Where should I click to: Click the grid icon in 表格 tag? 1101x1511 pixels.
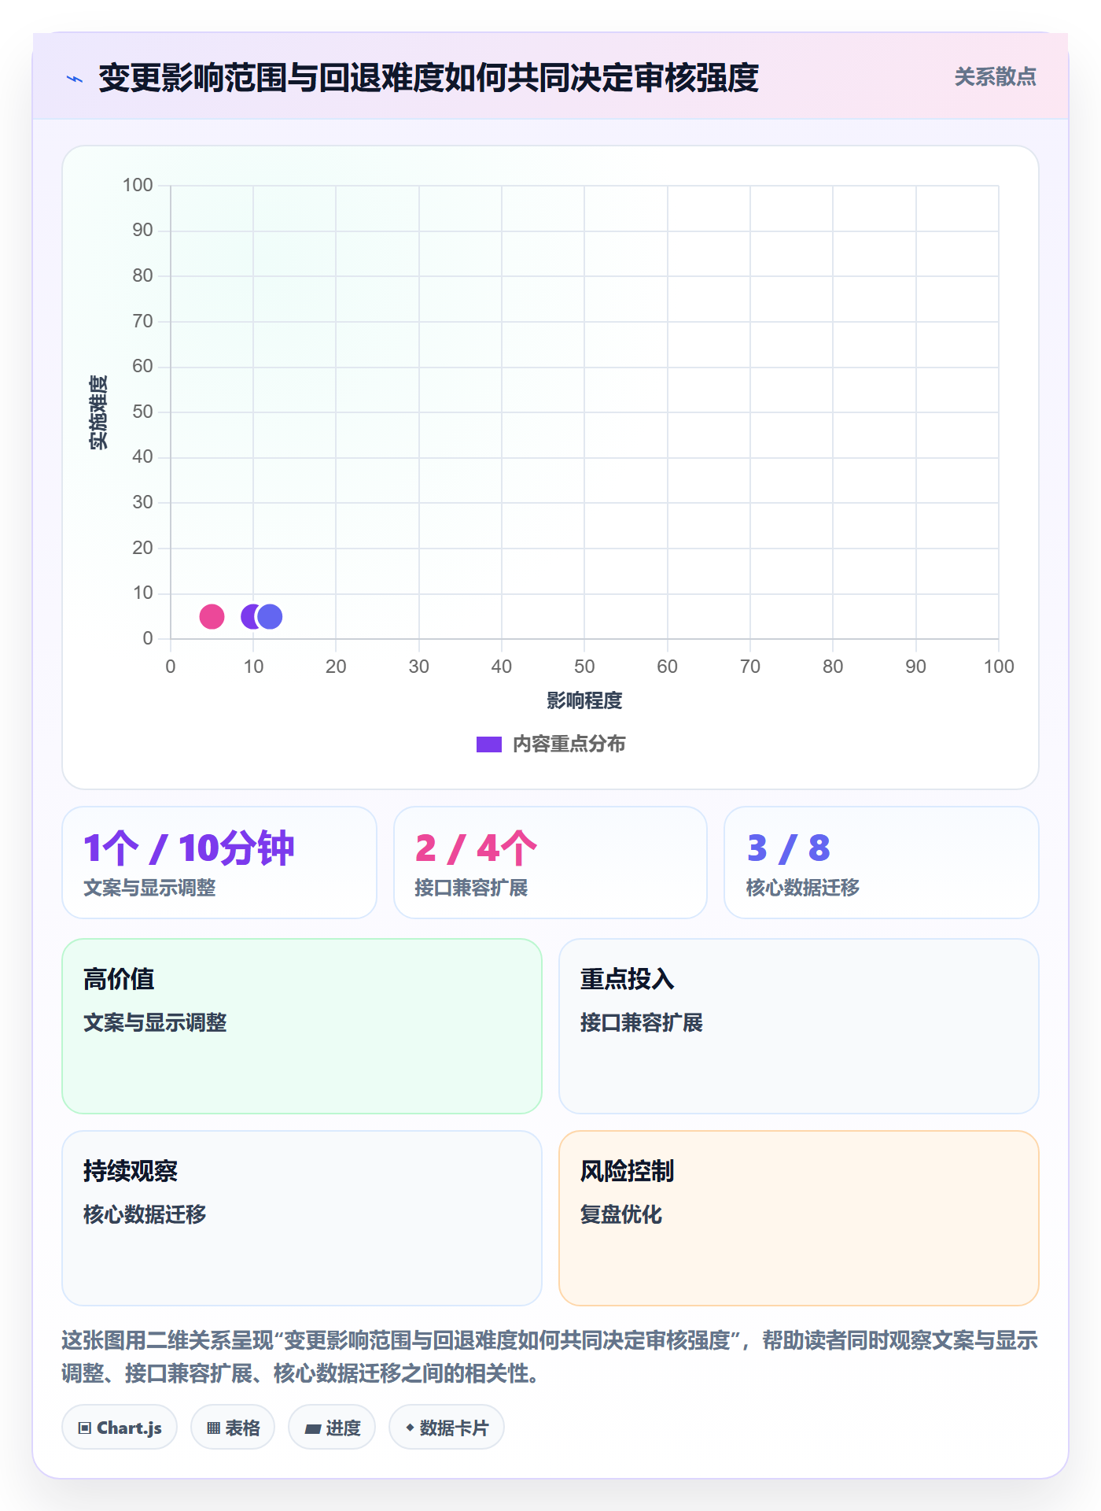coord(213,1428)
